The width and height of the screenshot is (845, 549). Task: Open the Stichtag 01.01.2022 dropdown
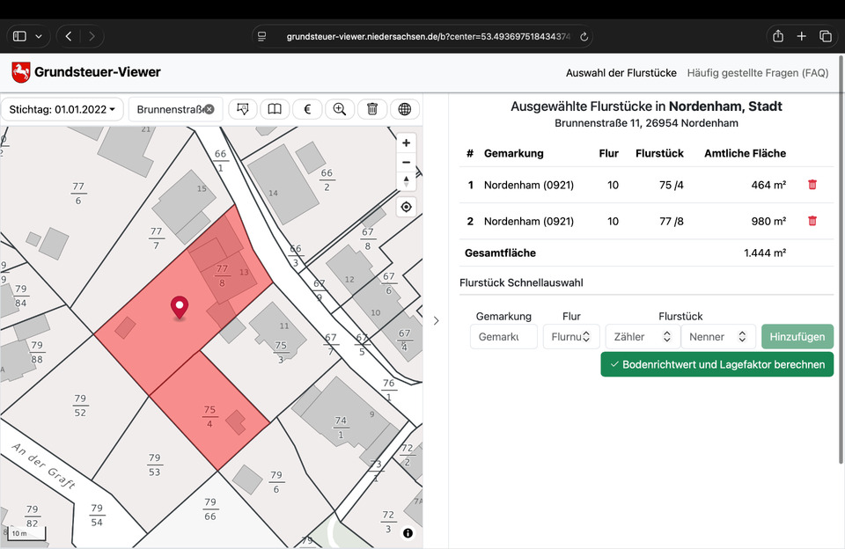click(62, 109)
